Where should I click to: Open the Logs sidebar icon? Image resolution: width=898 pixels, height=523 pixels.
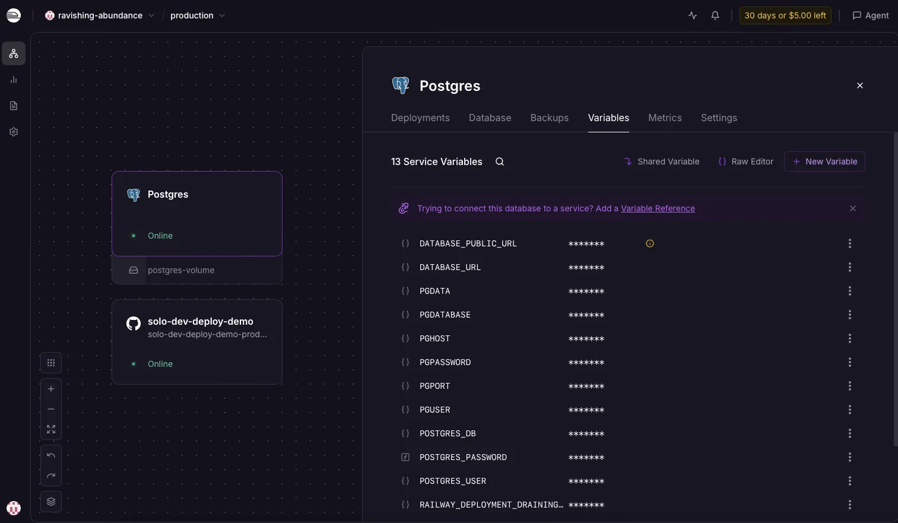point(14,106)
